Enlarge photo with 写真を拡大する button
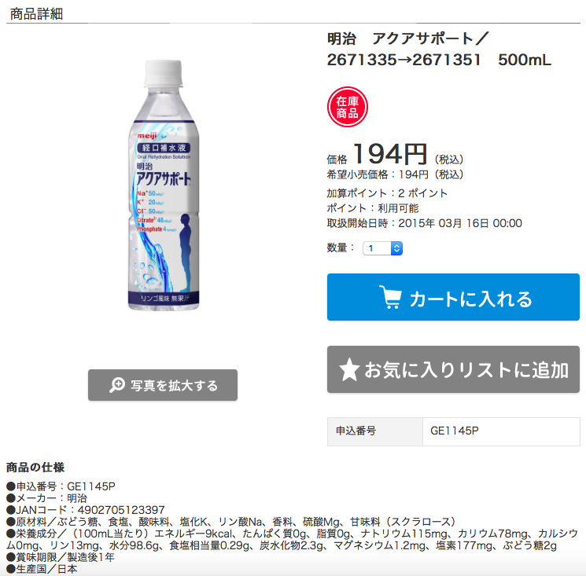Viewport: 586px width, 576px height. [163, 385]
